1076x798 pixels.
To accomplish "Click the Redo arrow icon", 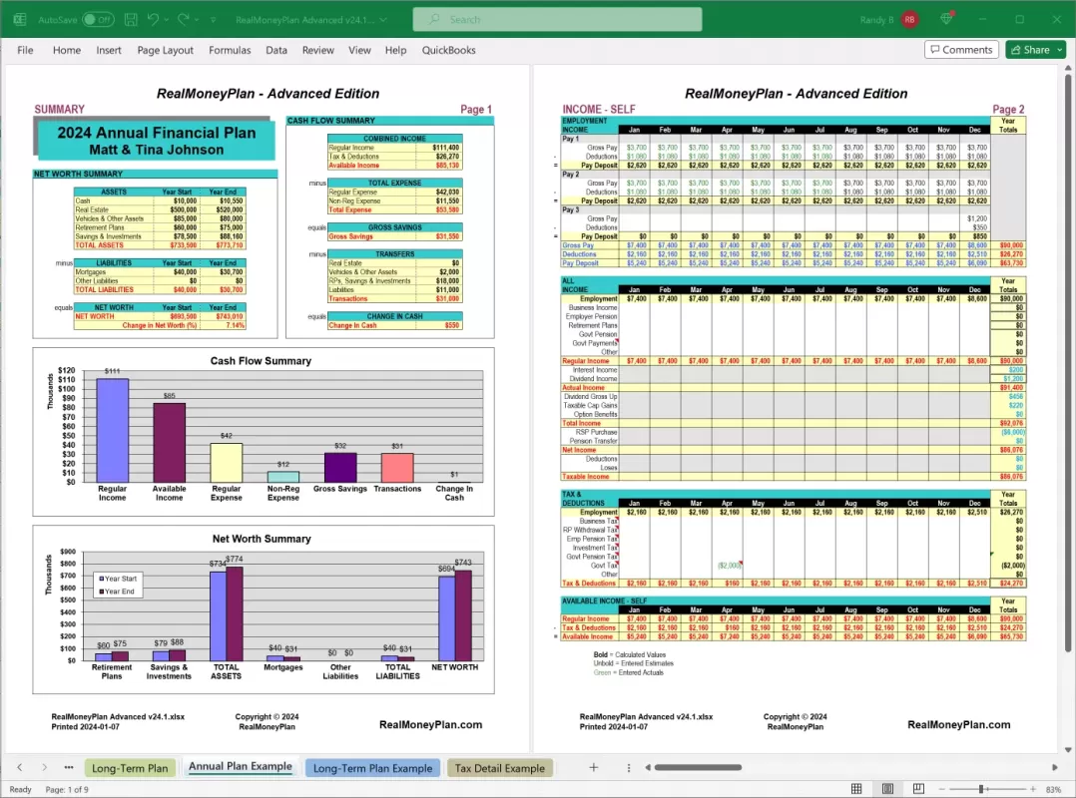I will click(181, 19).
